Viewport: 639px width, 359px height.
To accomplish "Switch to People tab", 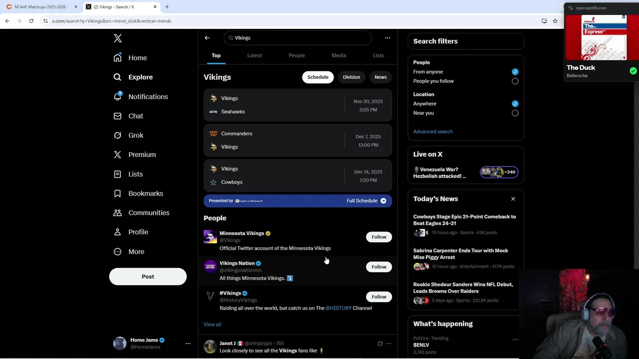I will [297, 55].
